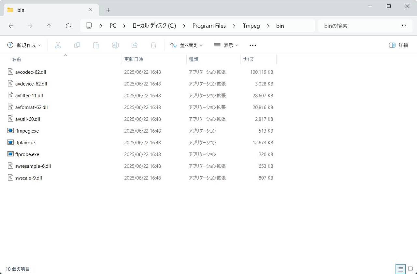This screenshot has width=417, height=274.
Task: Open the 並べ替え sort dropdown
Action: pos(186,45)
